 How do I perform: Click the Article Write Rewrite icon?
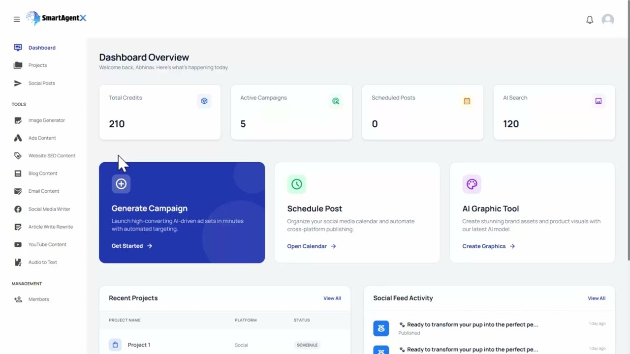pyautogui.click(x=18, y=227)
